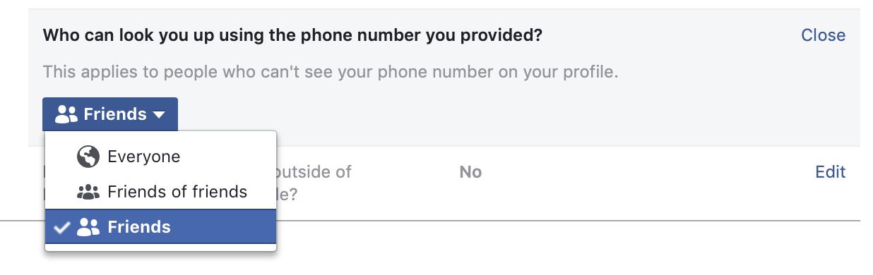Click the word Everyone in the dropdown list
The image size is (873, 275).
144,157
